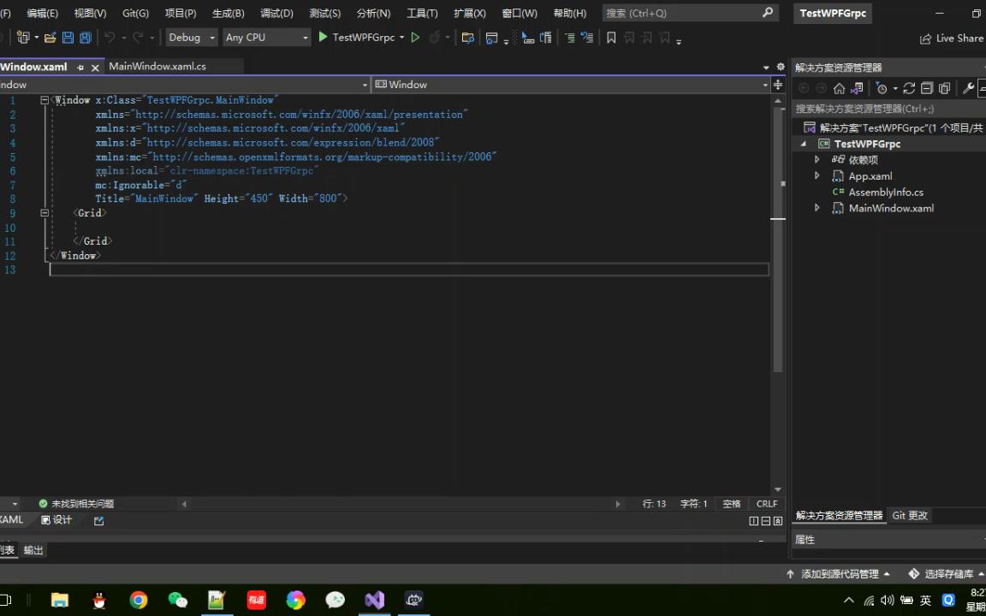
Task: Open the Any CPU platform dropdown
Action: (x=267, y=38)
